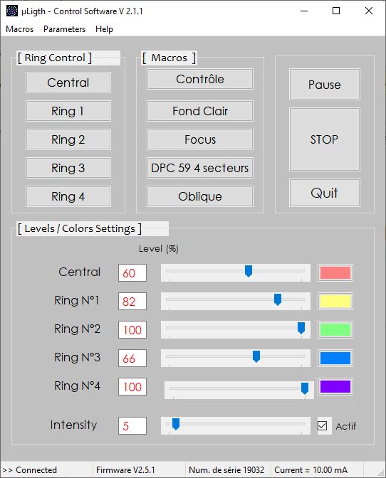
Task: Hit the STOP button
Action: pos(324,139)
